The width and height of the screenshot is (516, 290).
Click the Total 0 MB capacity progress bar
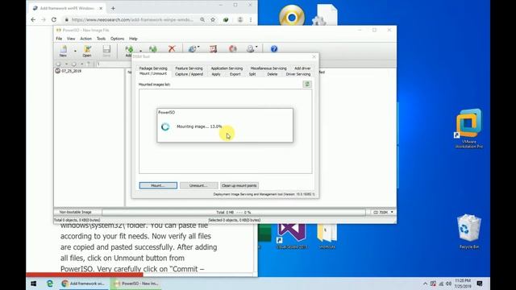(234, 213)
